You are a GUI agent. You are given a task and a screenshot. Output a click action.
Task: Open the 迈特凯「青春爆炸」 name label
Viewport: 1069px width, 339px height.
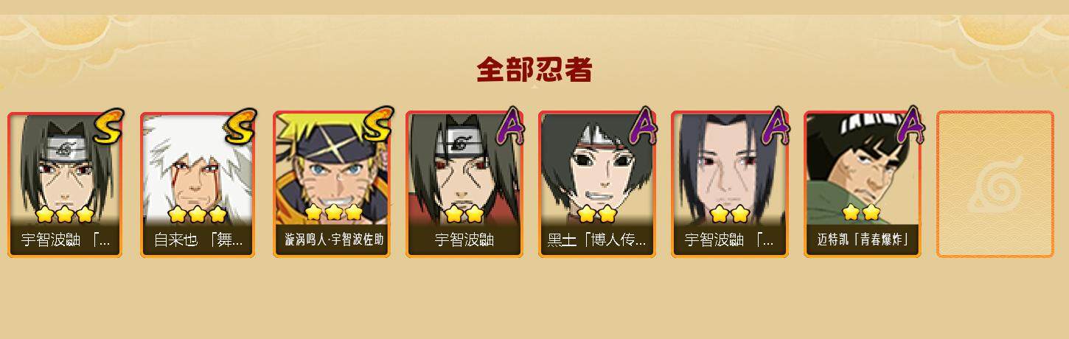coord(862,240)
